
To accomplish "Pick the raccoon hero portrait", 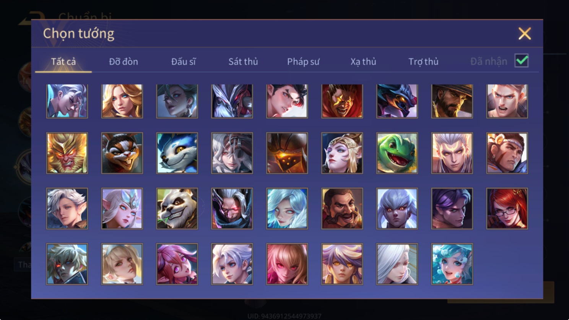I will (x=122, y=153).
